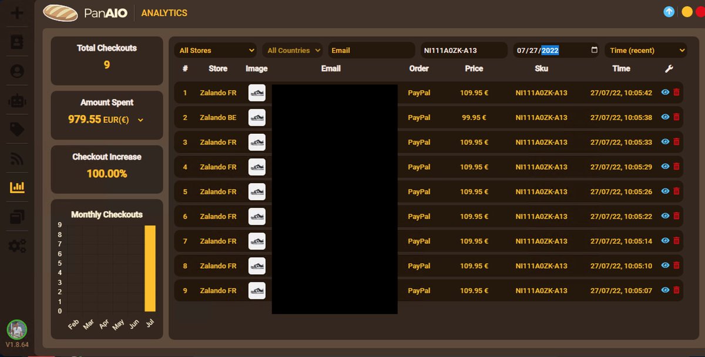Screen dimensions: 705x357
Task: Delete checkout row 4 with trash icon
Action: (x=676, y=167)
